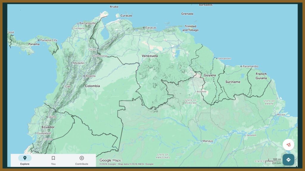The width and height of the screenshot is (305, 171).
Task: Open directions with the blue diamond button
Action: 288,160
